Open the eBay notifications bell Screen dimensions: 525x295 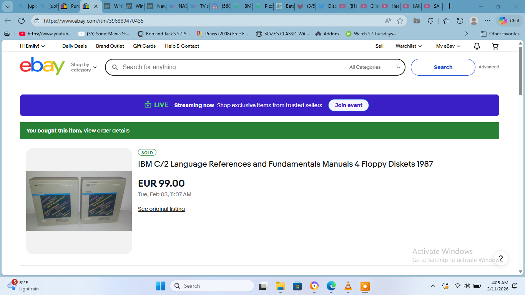pos(477,46)
